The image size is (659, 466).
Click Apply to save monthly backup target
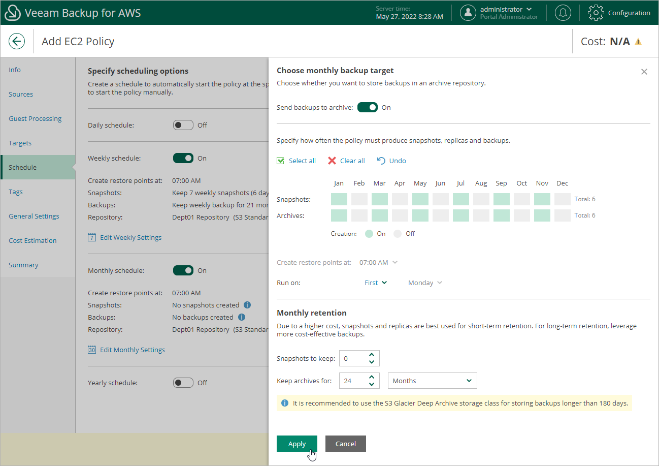click(297, 443)
